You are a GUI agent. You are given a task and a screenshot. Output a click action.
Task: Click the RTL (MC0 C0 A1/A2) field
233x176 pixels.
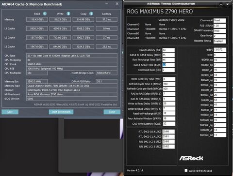point(168,132)
